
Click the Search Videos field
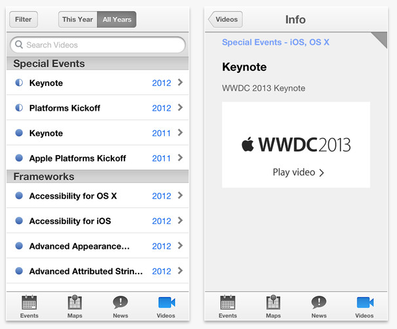(98, 45)
